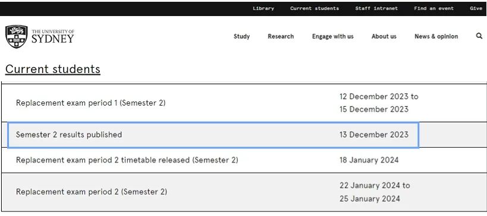Image resolution: width=487 pixels, height=216 pixels.
Task: Click the University of Sydney crest logo
Action: pos(17,37)
